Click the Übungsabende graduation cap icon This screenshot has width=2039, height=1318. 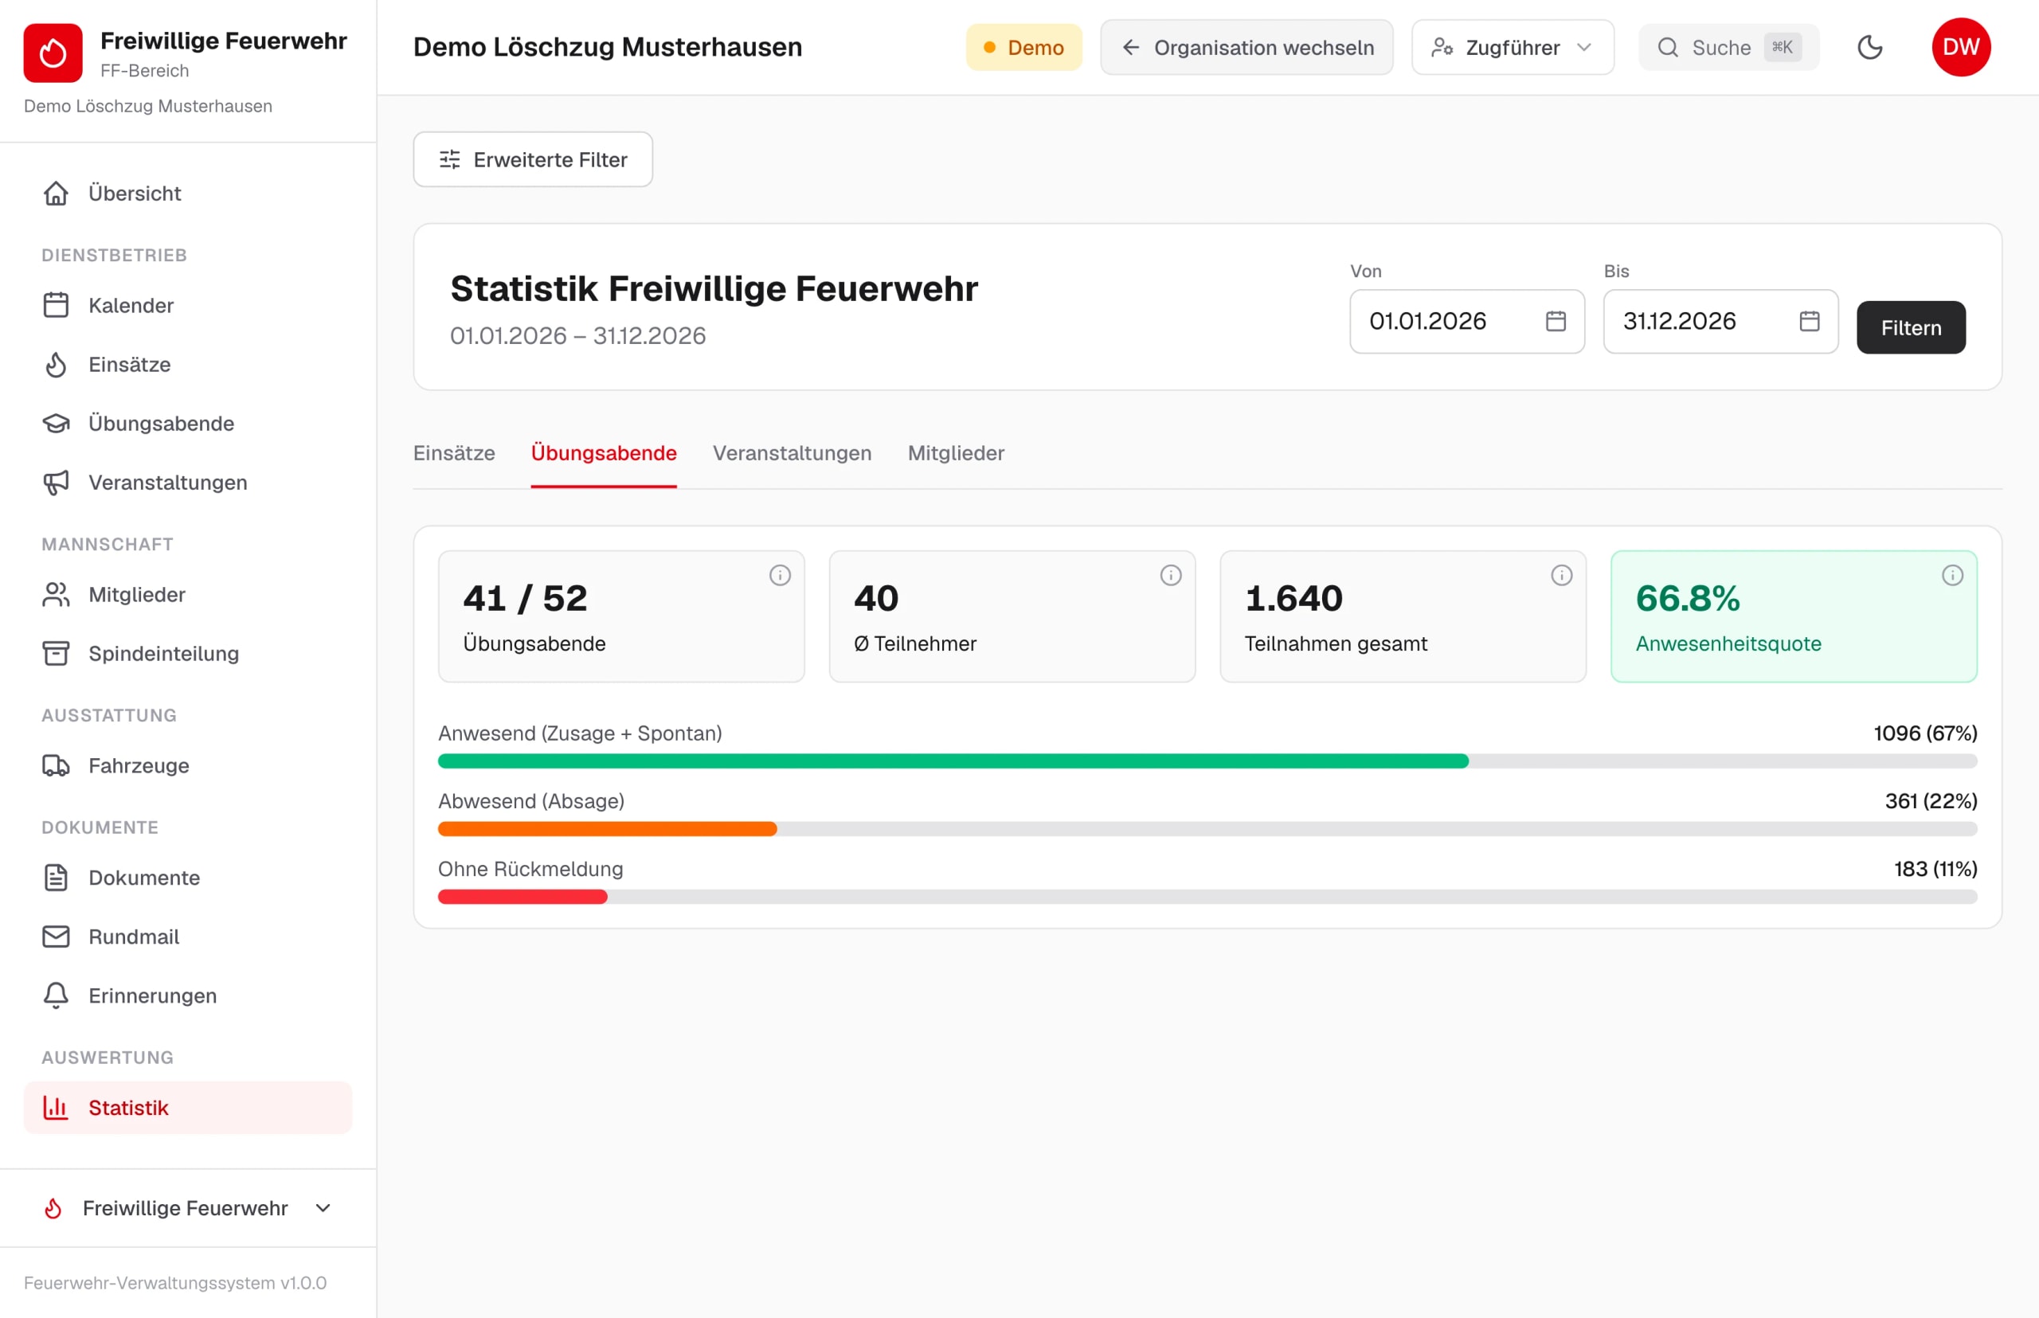tap(57, 424)
